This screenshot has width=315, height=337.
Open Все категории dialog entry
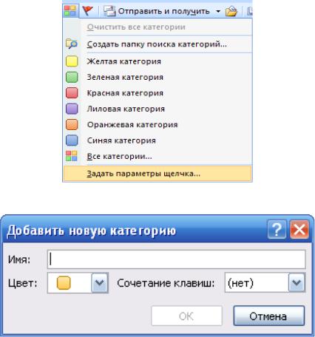click(x=119, y=157)
